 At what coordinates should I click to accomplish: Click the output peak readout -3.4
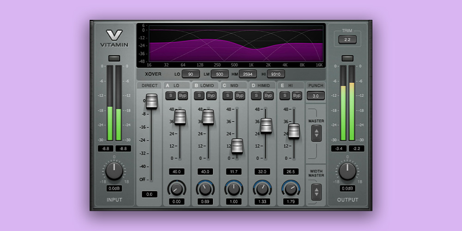click(339, 148)
